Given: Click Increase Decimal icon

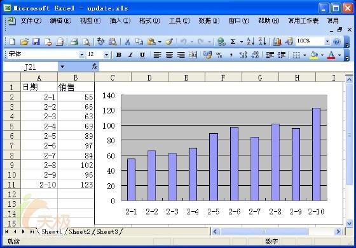Looking at the screenshot, I should (x=243, y=55).
